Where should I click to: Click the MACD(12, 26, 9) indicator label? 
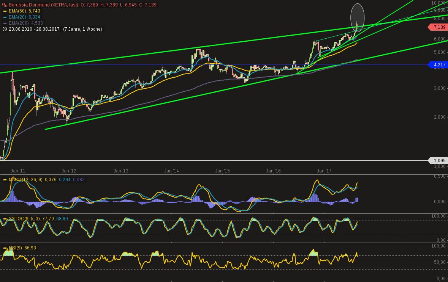pyautogui.click(x=25, y=180)
